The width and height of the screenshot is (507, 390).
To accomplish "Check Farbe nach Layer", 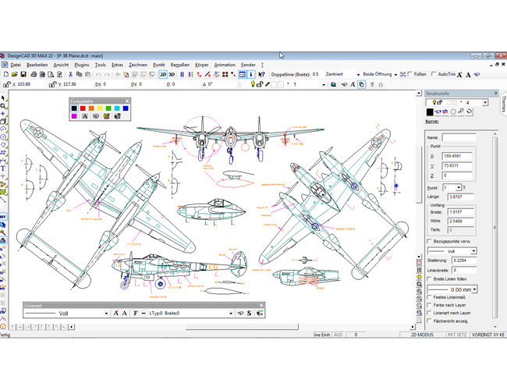I will point(430,305).
